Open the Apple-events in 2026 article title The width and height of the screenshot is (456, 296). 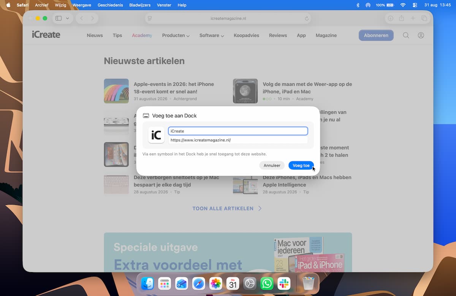(x=174, y=88)
